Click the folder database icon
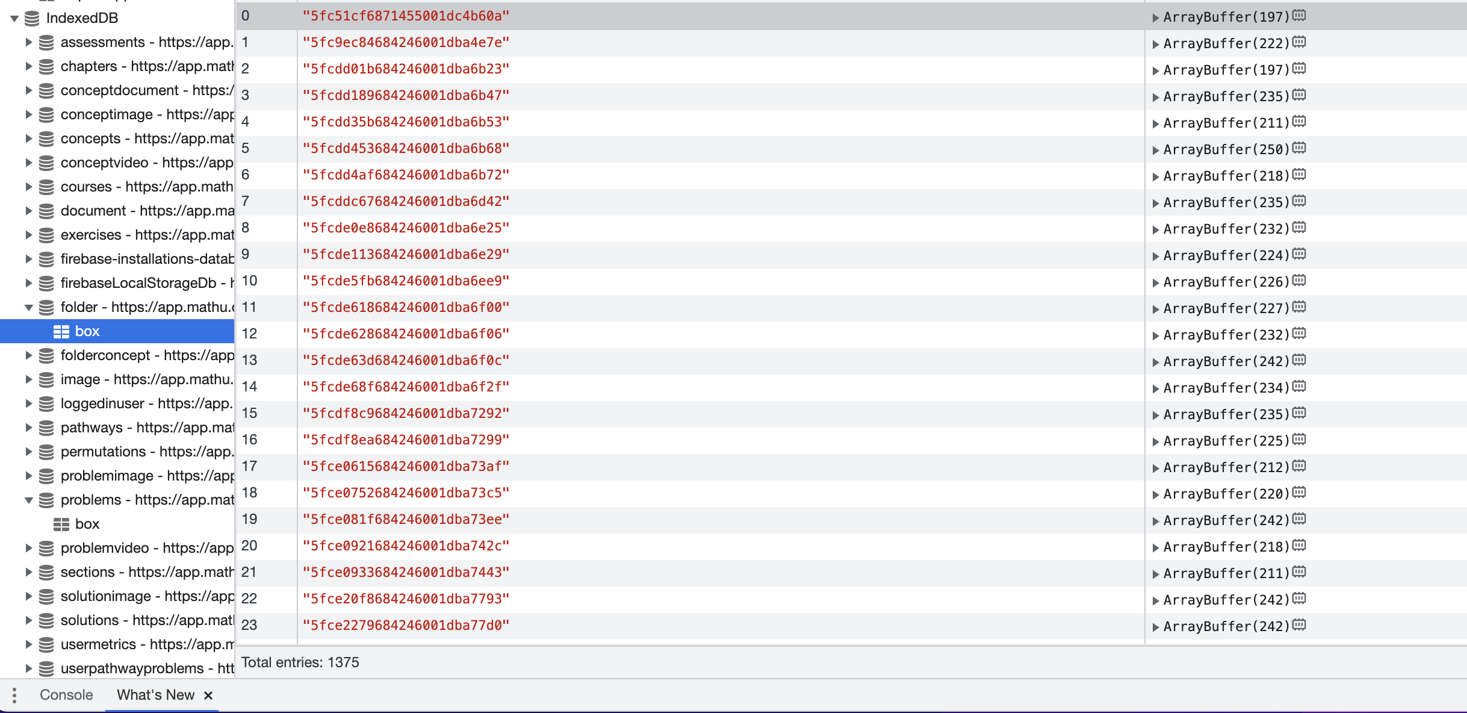The image size is (1467, 713). click(x=46, y=308)
